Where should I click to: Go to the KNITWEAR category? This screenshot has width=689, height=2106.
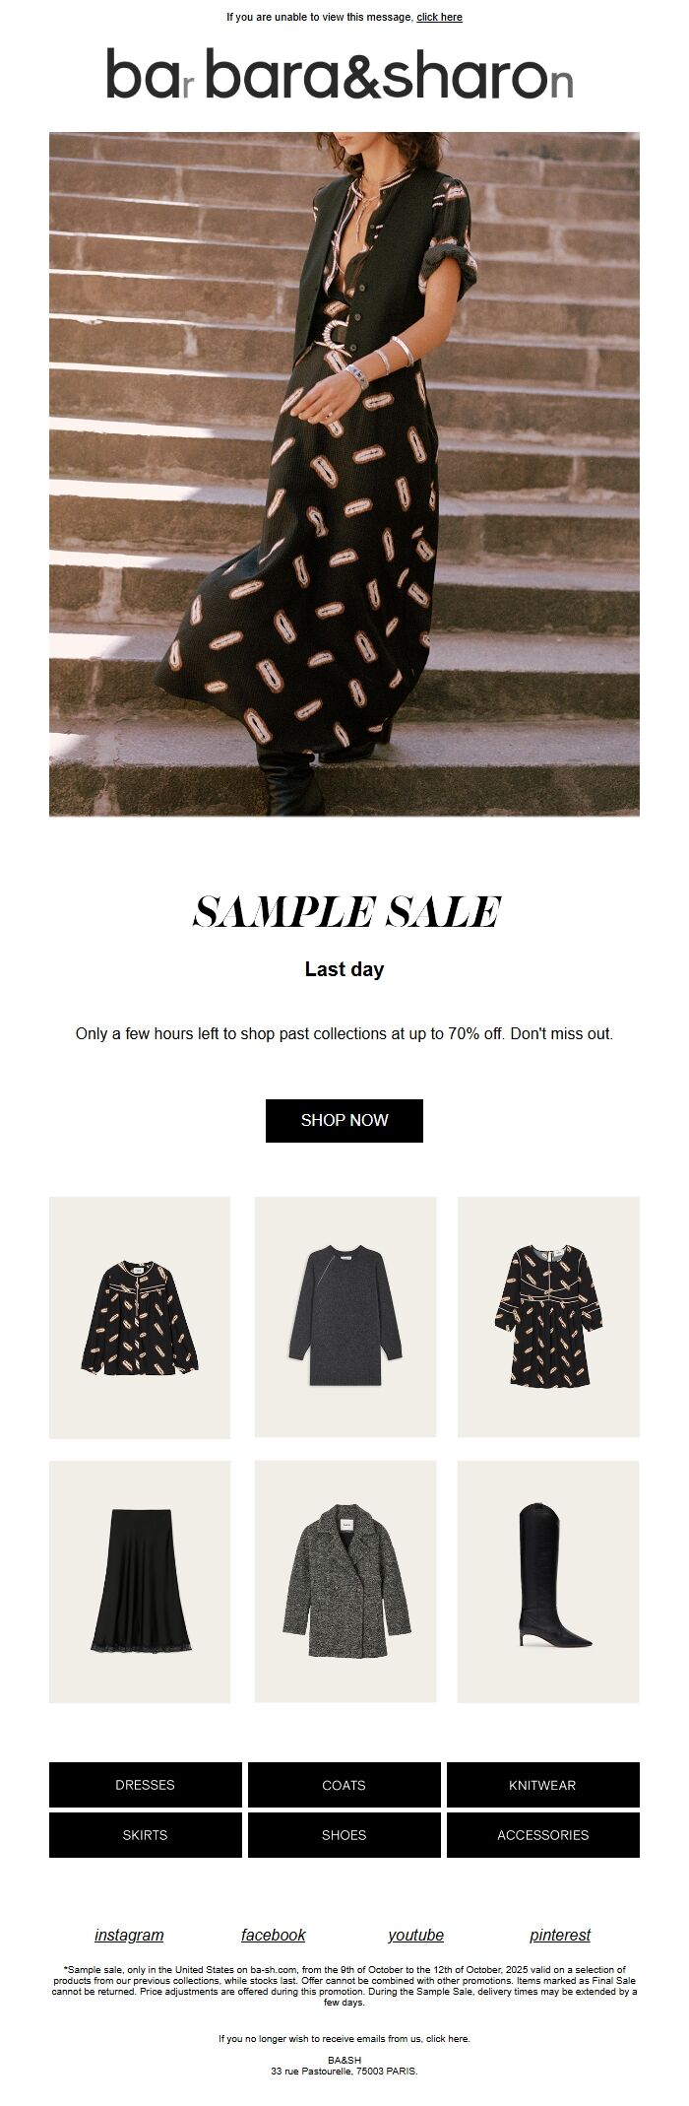point(543,1784)
